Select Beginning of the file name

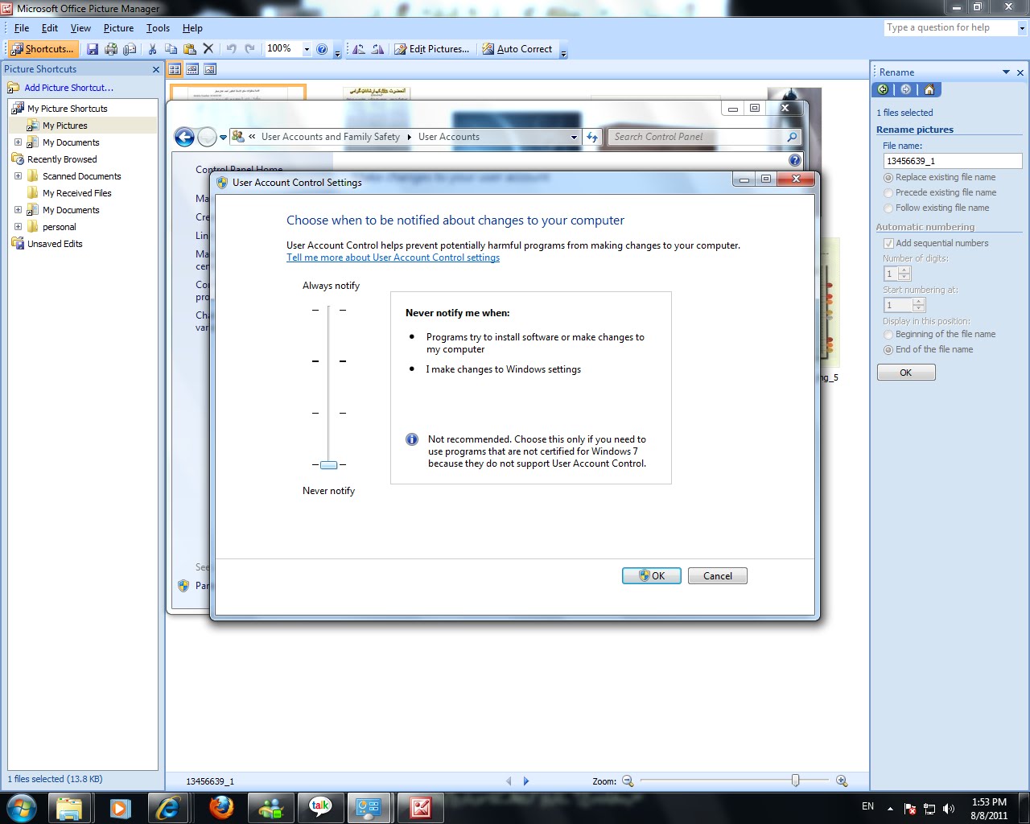(888, 334)
